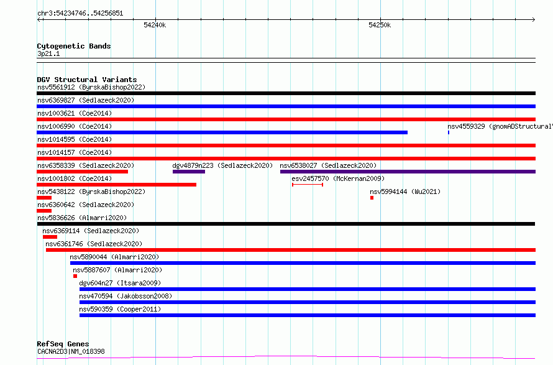
Task: Open the nsv1003621 (Coe2014) variant label
Action: (x=75, y=113)
